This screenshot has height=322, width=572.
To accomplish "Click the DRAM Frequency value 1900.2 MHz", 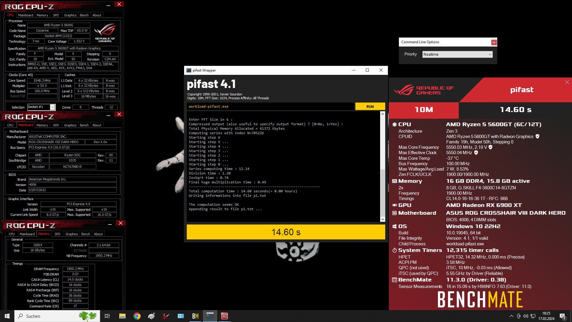I will 75,269.
